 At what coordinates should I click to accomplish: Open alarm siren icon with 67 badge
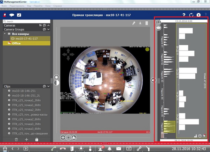[x=100, y=149]
